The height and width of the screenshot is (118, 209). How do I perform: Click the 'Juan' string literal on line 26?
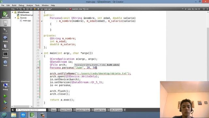(x=79, y=68)
